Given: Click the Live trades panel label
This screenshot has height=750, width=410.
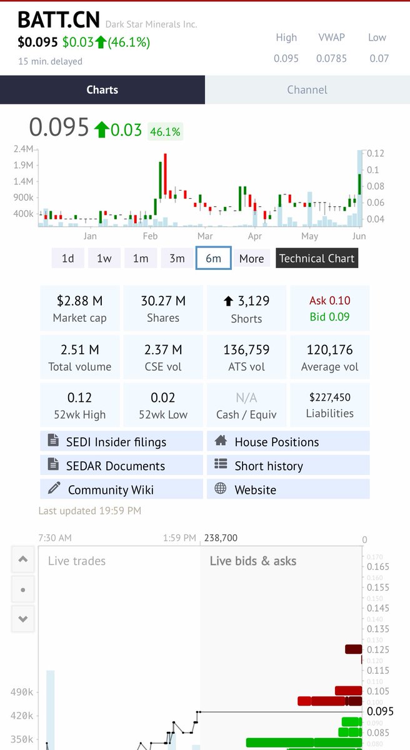Looking at the screenshot, I should coord(77,561).
